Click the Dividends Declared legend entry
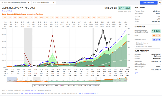Viewport: 162px width, 96px height. [142, 43]
